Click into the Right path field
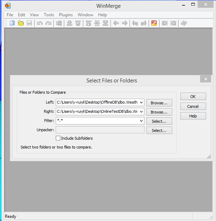Image resolution: width=216 pixels, height=221 pixels. click(x=97, y=112)
